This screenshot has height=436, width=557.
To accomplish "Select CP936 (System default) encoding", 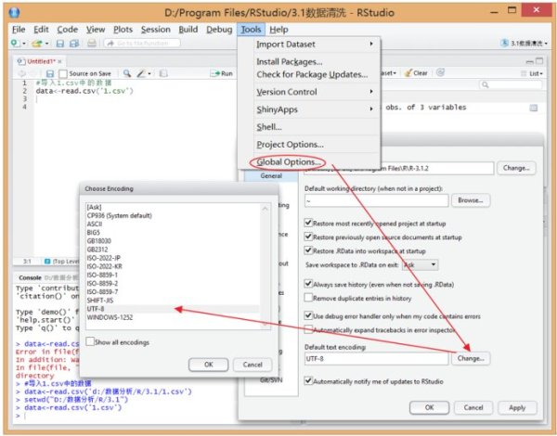I will (173, 215).
